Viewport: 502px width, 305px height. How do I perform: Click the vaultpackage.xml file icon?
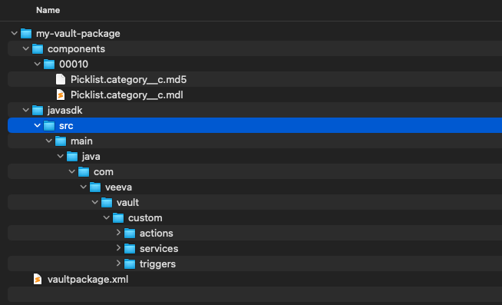tap(38, 280)
